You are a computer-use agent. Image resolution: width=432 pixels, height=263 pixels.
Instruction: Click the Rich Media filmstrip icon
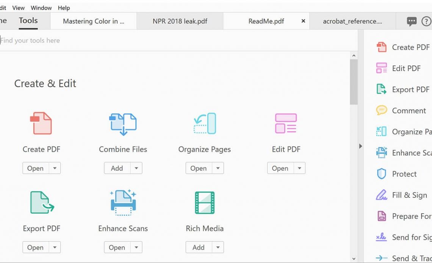coord(205,202)
